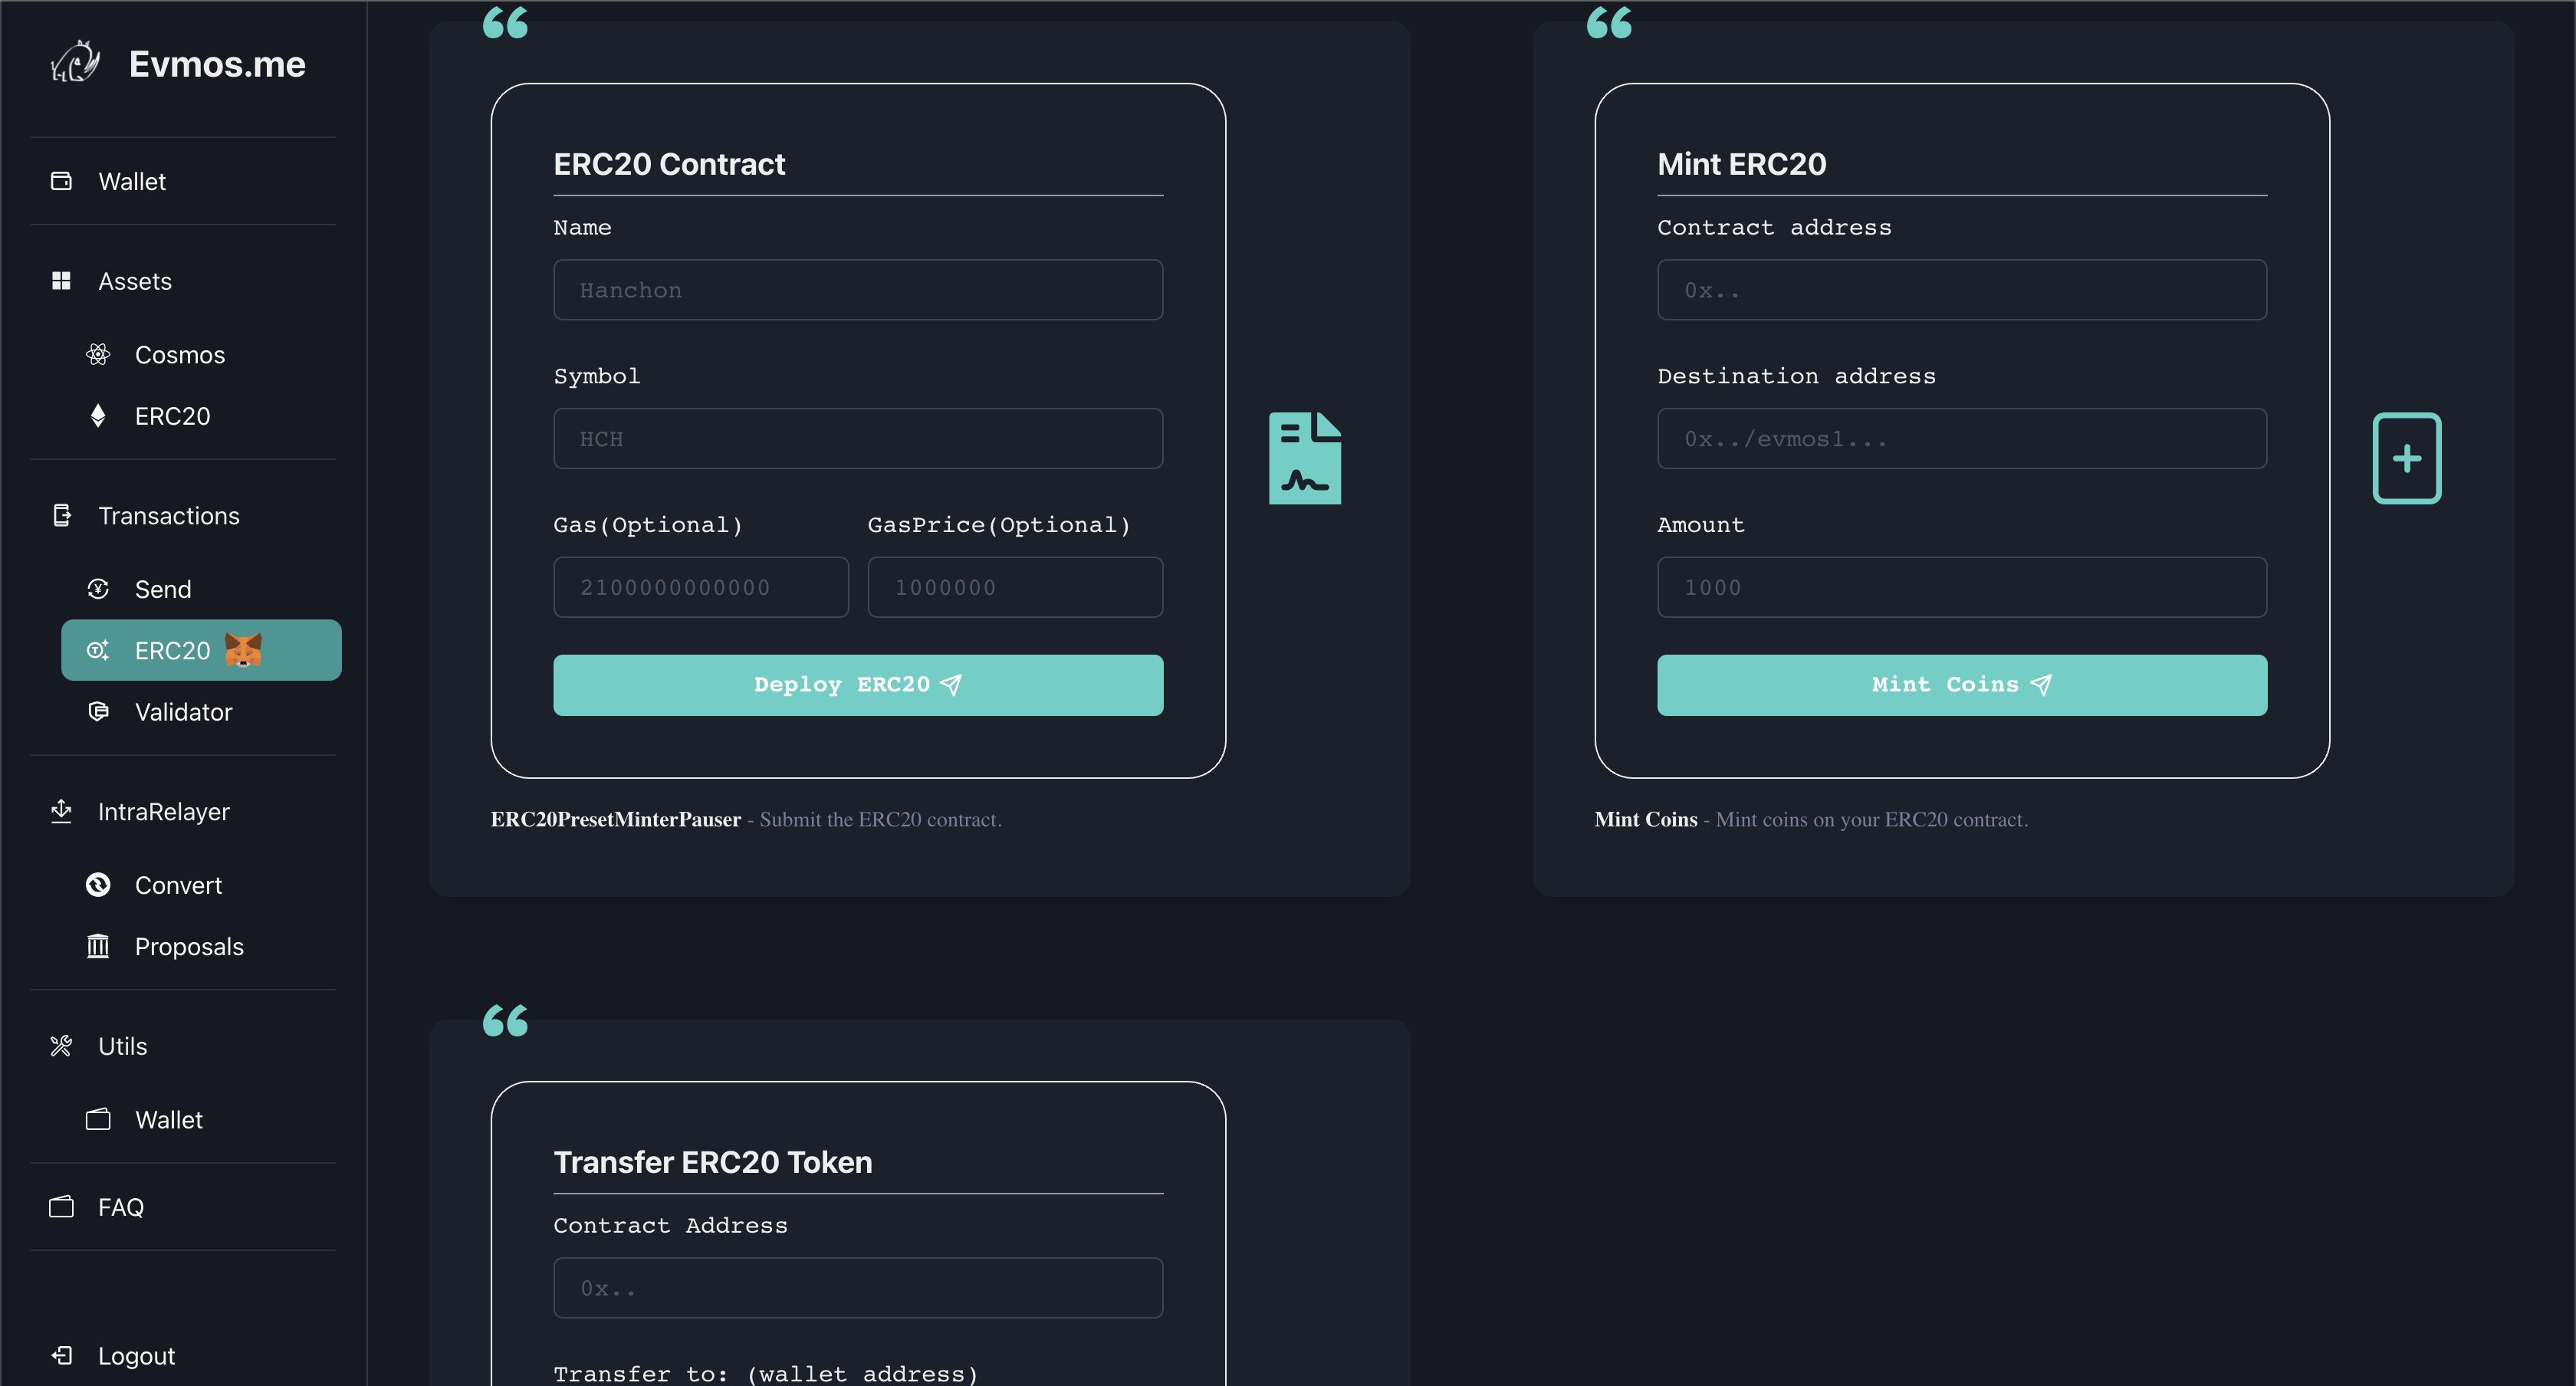Click the plus card mint icon
The height and width of the screenshot is (1386, 2576).
[2406, 458]
